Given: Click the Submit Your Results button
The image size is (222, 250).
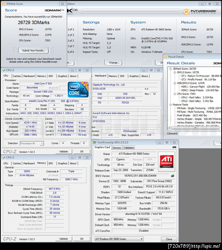Looking at the screenshot, I should (x=34, y=50).
